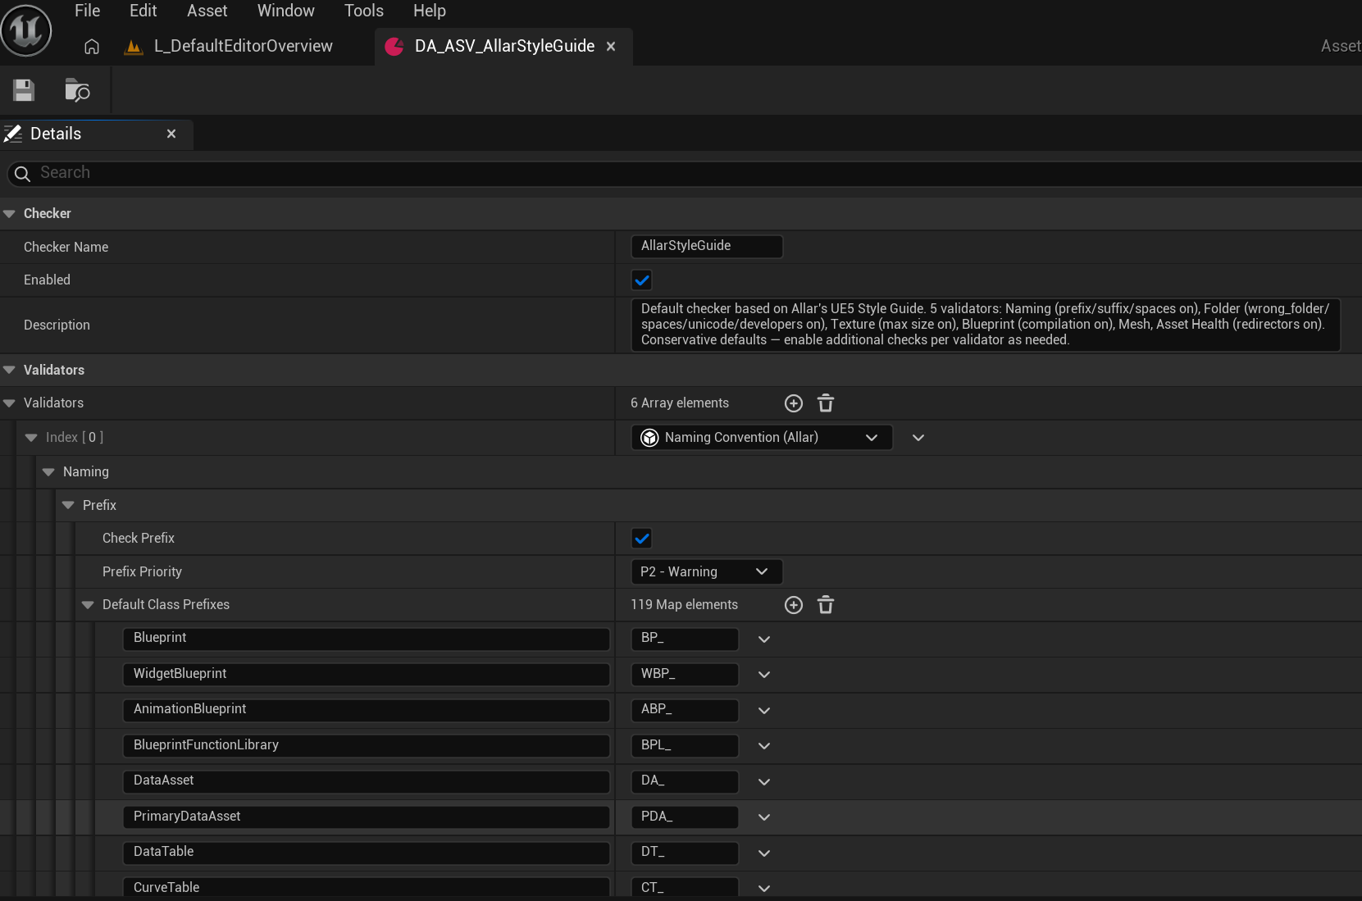Open options chevron for BlueprintFunctionLibrary entry
The height and width of the screenshot is (901, 1362).
click(x=764, y=746)
